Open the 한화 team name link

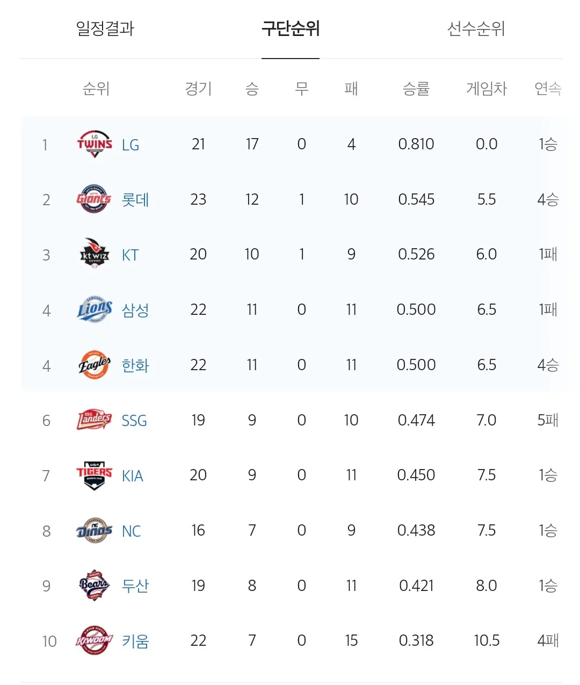[x=135, y=365]
